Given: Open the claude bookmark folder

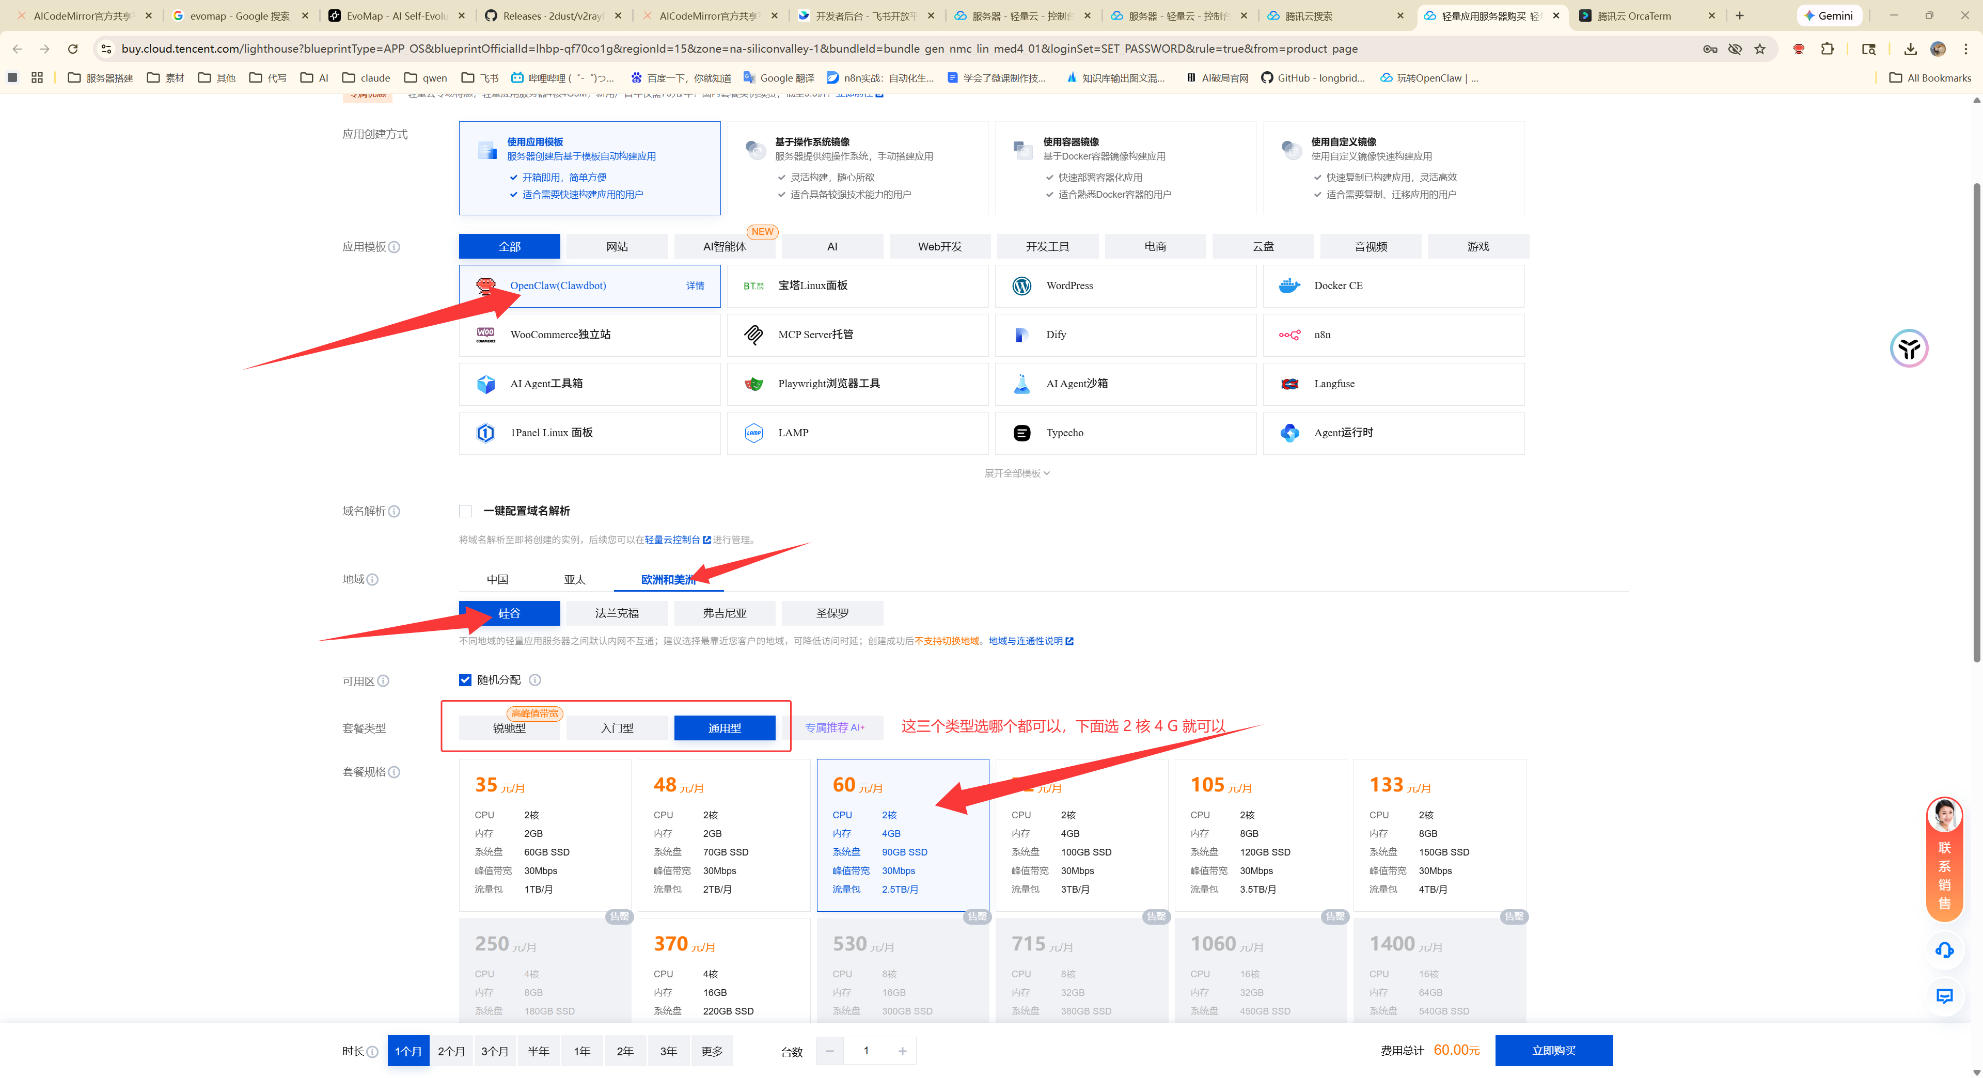Looking at the screenshot, I should 367,78.
